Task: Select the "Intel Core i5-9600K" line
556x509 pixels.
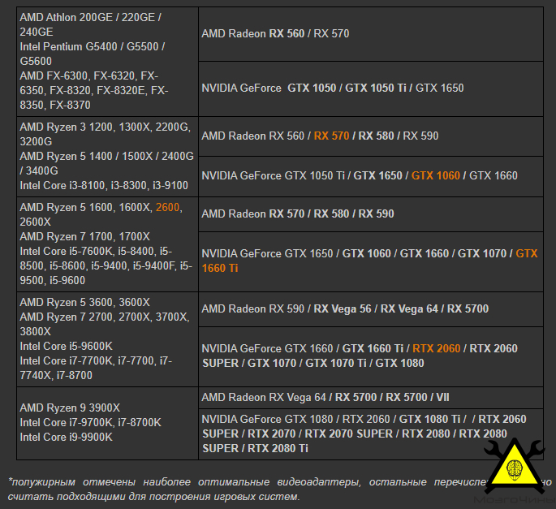Action: pyautogui.click(x=67, y=346)
